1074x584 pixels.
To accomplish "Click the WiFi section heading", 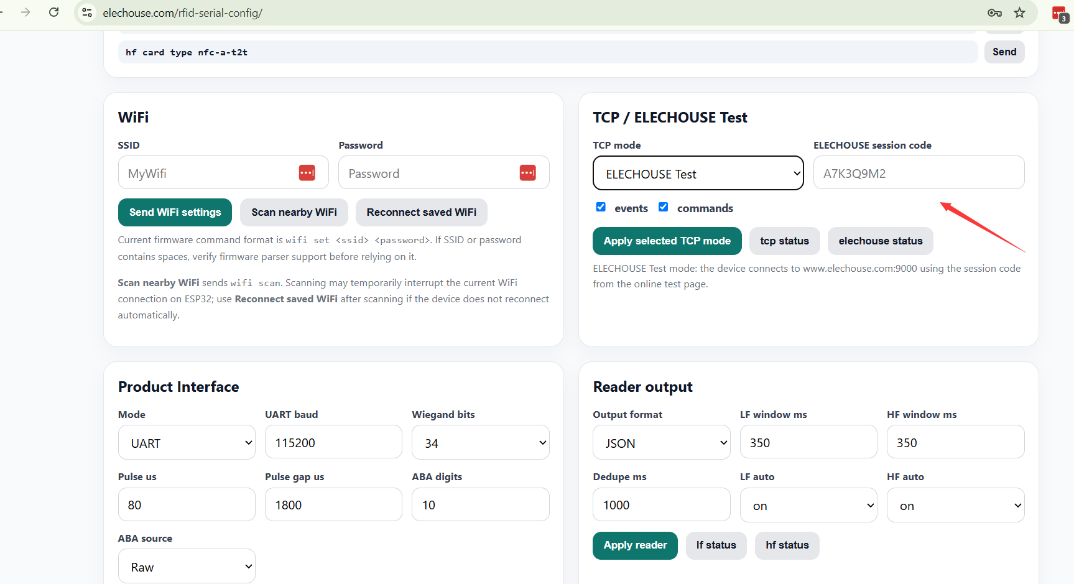I will coord(133,118).
